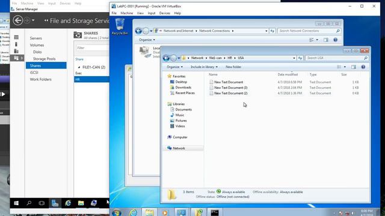Open VirtualBox Input menu

pyautogui.click(x=152, y=13)
